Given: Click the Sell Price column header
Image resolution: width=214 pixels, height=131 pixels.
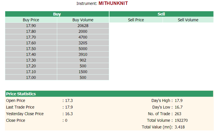Looking at the screenshot, I should 136,20.
